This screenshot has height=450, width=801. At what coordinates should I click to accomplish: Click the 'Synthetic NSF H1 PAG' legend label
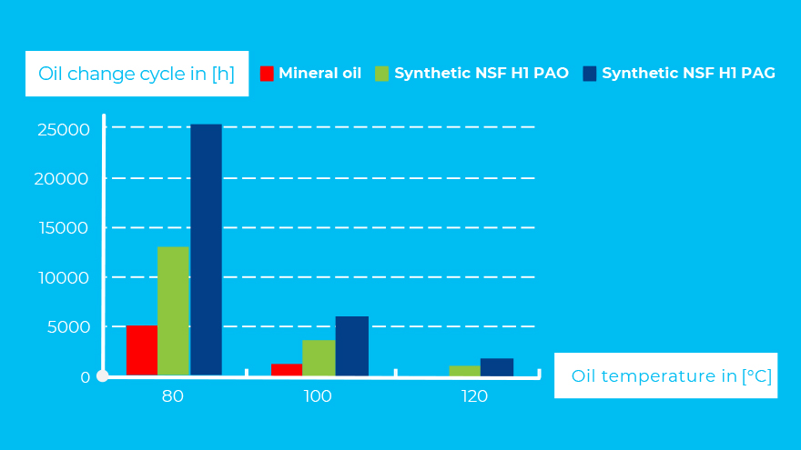(x=689, y=73)
